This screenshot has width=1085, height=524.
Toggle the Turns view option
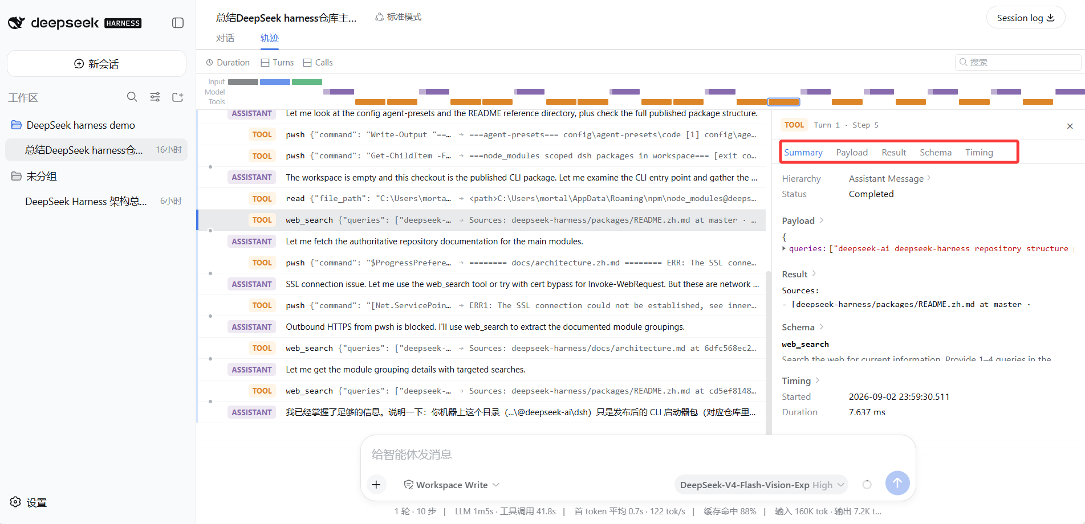click(x=278, y=63)
